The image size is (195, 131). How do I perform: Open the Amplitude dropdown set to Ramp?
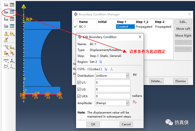pyautogui.click(x=112, y=103)
